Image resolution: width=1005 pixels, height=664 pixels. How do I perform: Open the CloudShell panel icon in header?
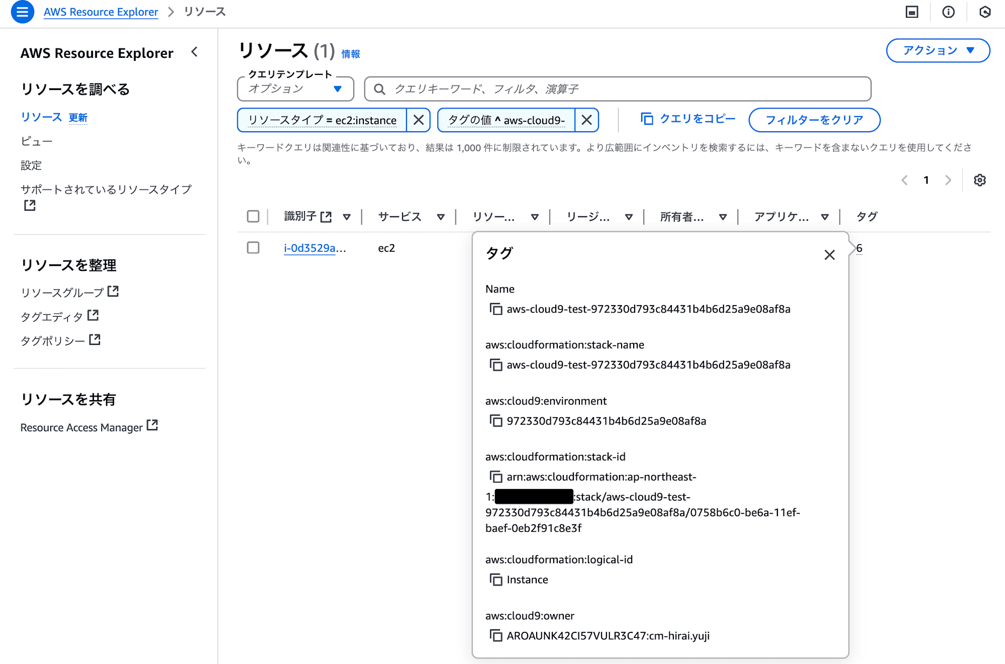pyautogui.click(x=912, y=12)
